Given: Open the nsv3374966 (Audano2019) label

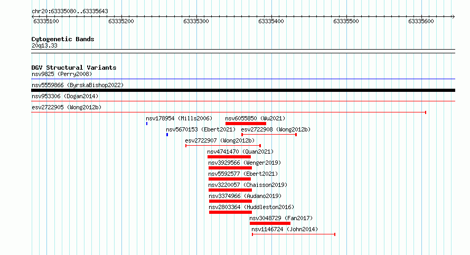Looking at the screenshot, I should coord(245,196).
